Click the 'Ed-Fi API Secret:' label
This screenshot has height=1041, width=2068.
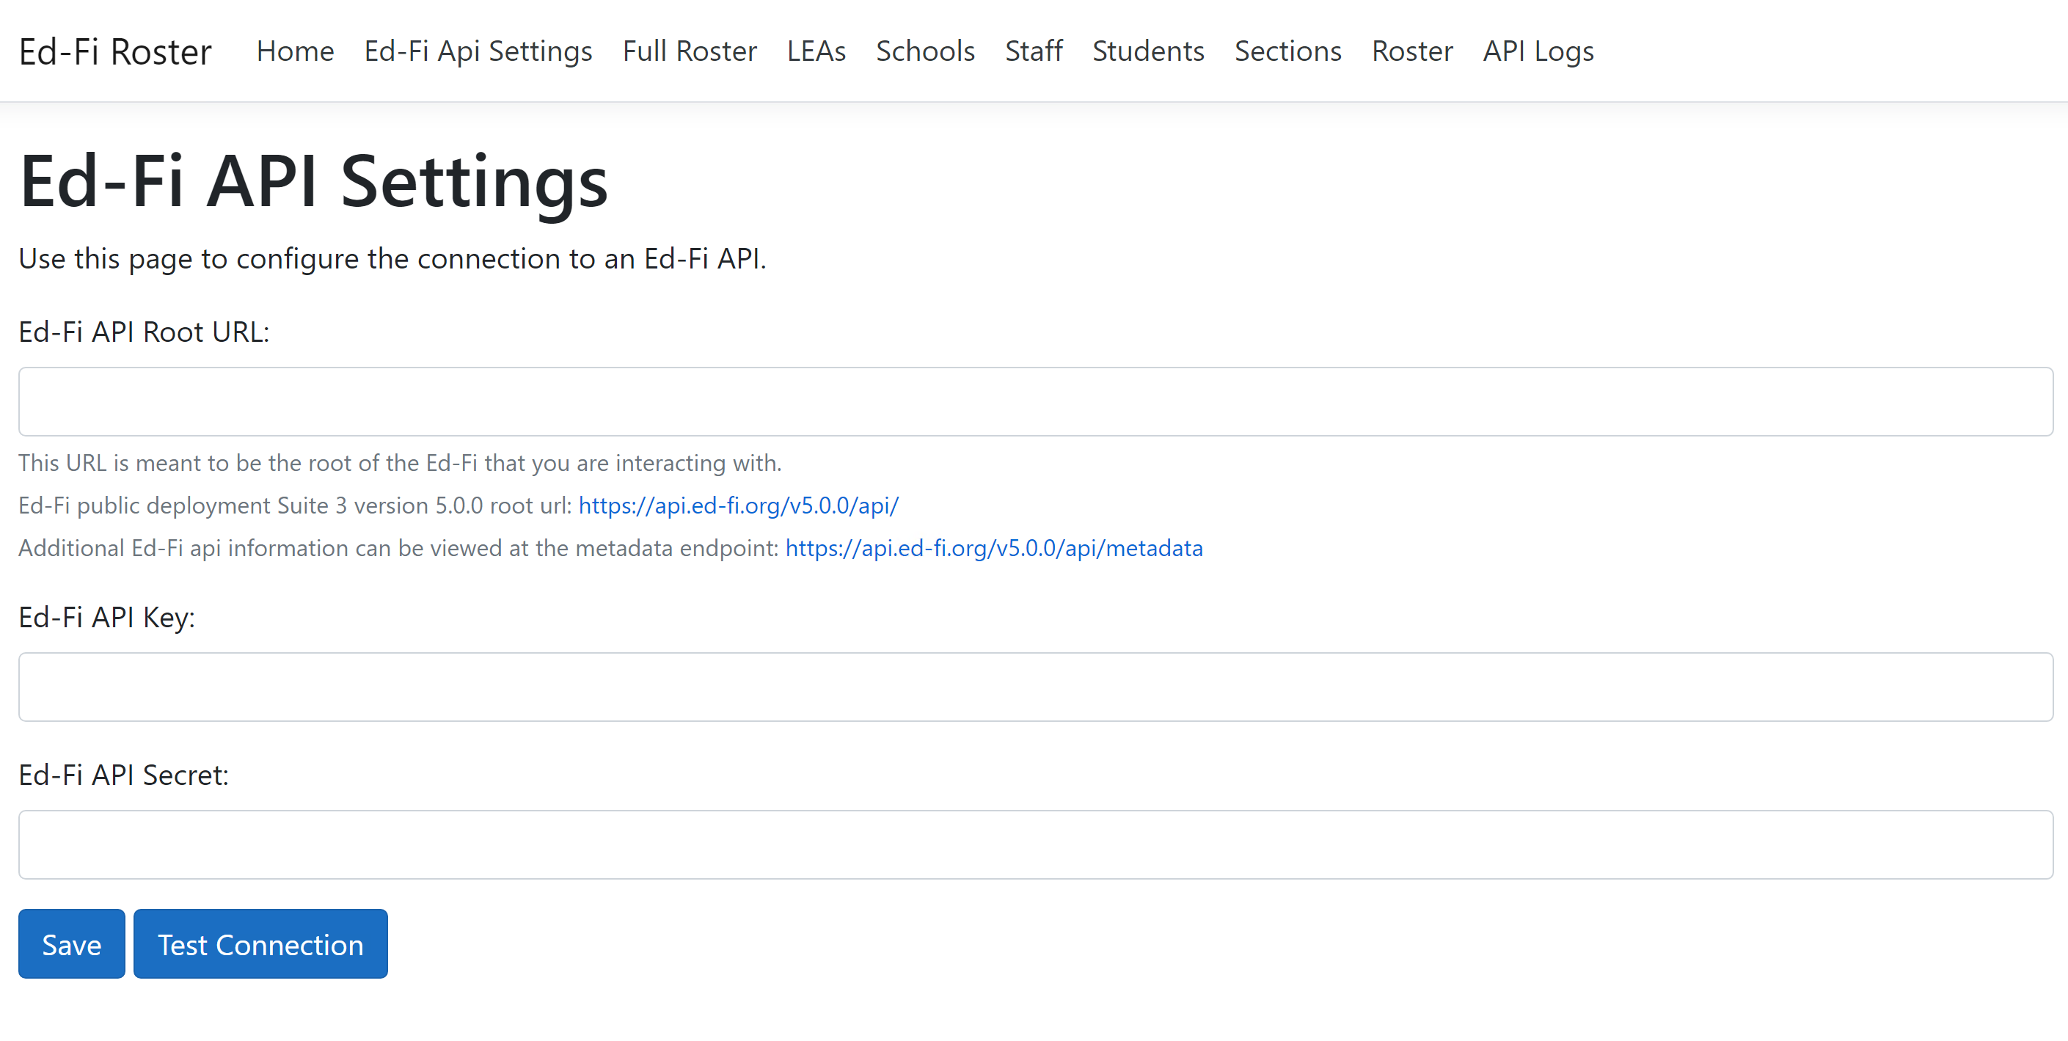coord(124,775)
